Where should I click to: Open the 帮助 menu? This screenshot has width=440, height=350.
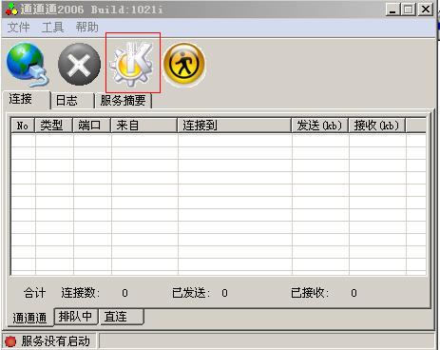[87, 28]
